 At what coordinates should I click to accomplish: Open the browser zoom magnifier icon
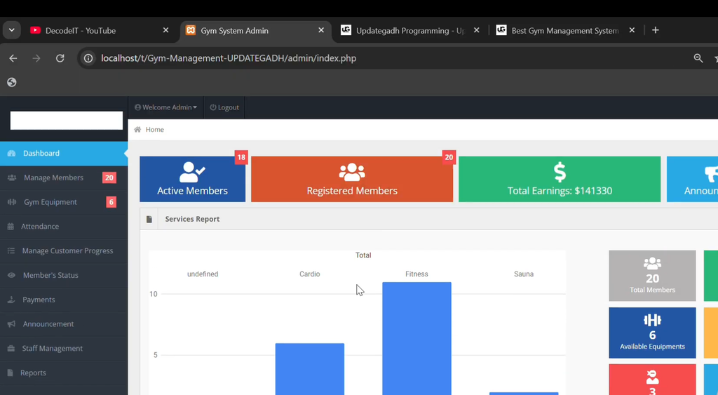pyautogui.click(x=698, y=58)
